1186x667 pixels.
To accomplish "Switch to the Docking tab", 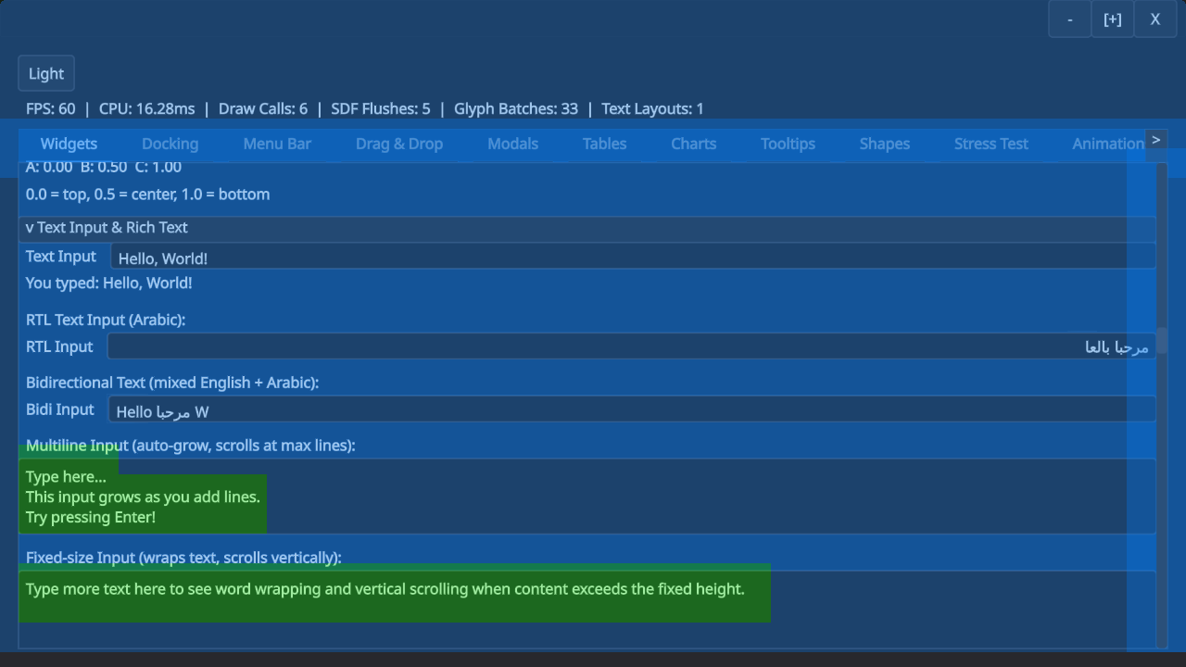I will click(170, 144).
